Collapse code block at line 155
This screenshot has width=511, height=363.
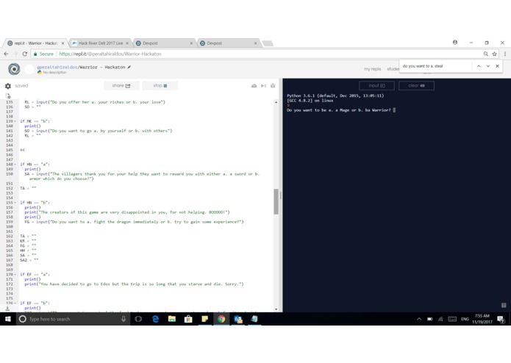pyautogui.click(x=15, y=203)
